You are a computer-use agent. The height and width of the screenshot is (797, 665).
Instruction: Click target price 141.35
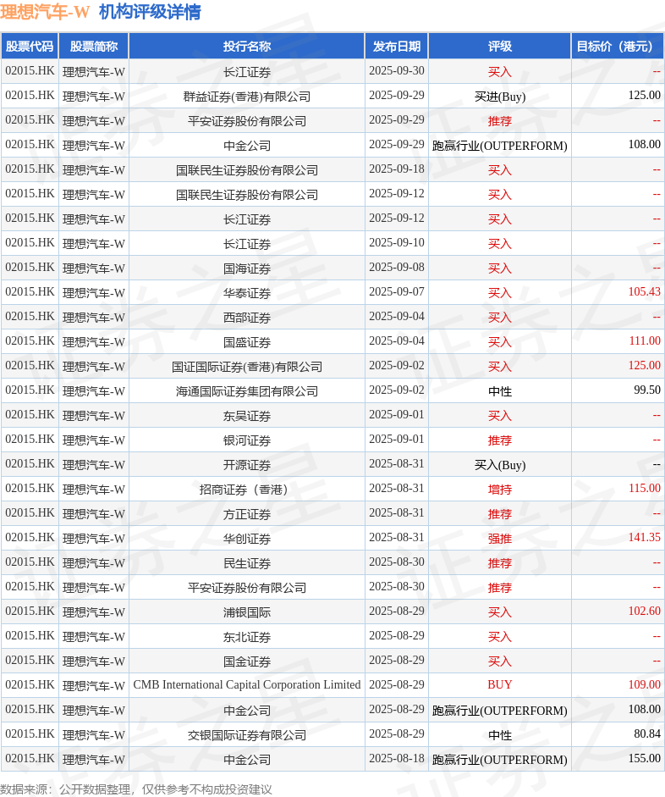click(618, 539)
